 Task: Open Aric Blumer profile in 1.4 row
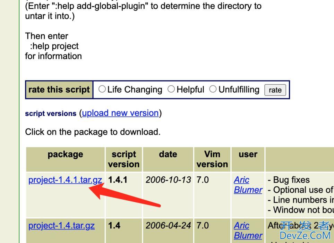(x=248, y=231)
